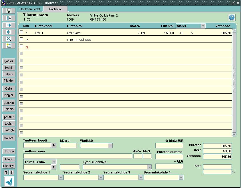Switch to Tilauksen tiedot tab
Viewport: 242px width, 188px height.
(30, 9)
